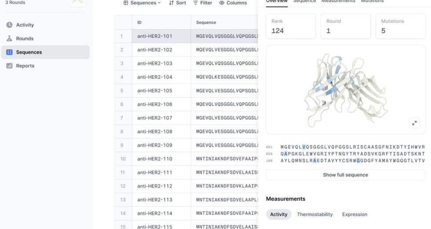
Task: Expand the protein structure viewer to fullscreen
Action: pyautogui.click(x=414, y=123)
